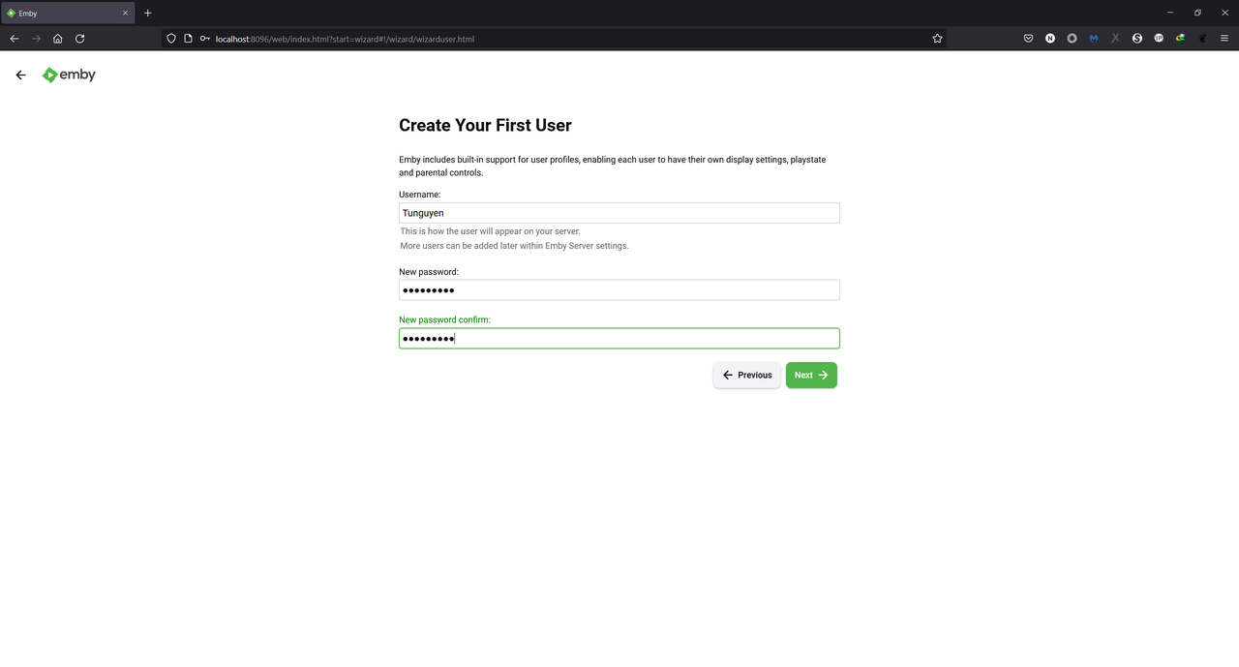
Task: Select the Create Your First User heading
Action: 485,126
